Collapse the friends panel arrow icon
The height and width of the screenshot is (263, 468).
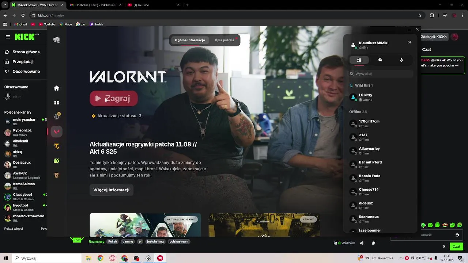409,42
